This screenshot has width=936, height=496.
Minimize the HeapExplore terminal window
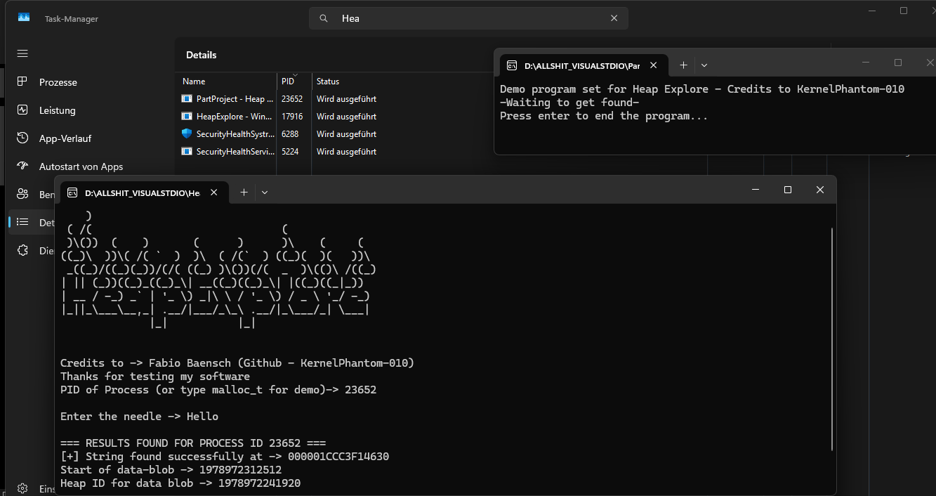[x=756, y=190]
